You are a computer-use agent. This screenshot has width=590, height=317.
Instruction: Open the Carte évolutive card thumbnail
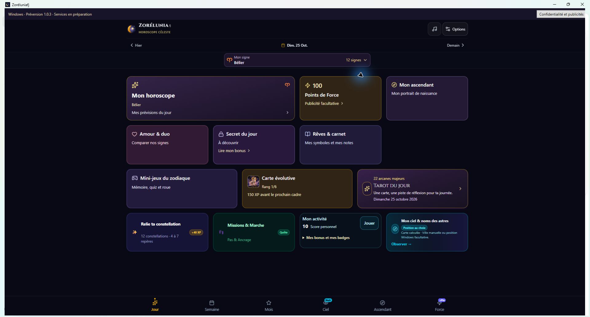253,182
